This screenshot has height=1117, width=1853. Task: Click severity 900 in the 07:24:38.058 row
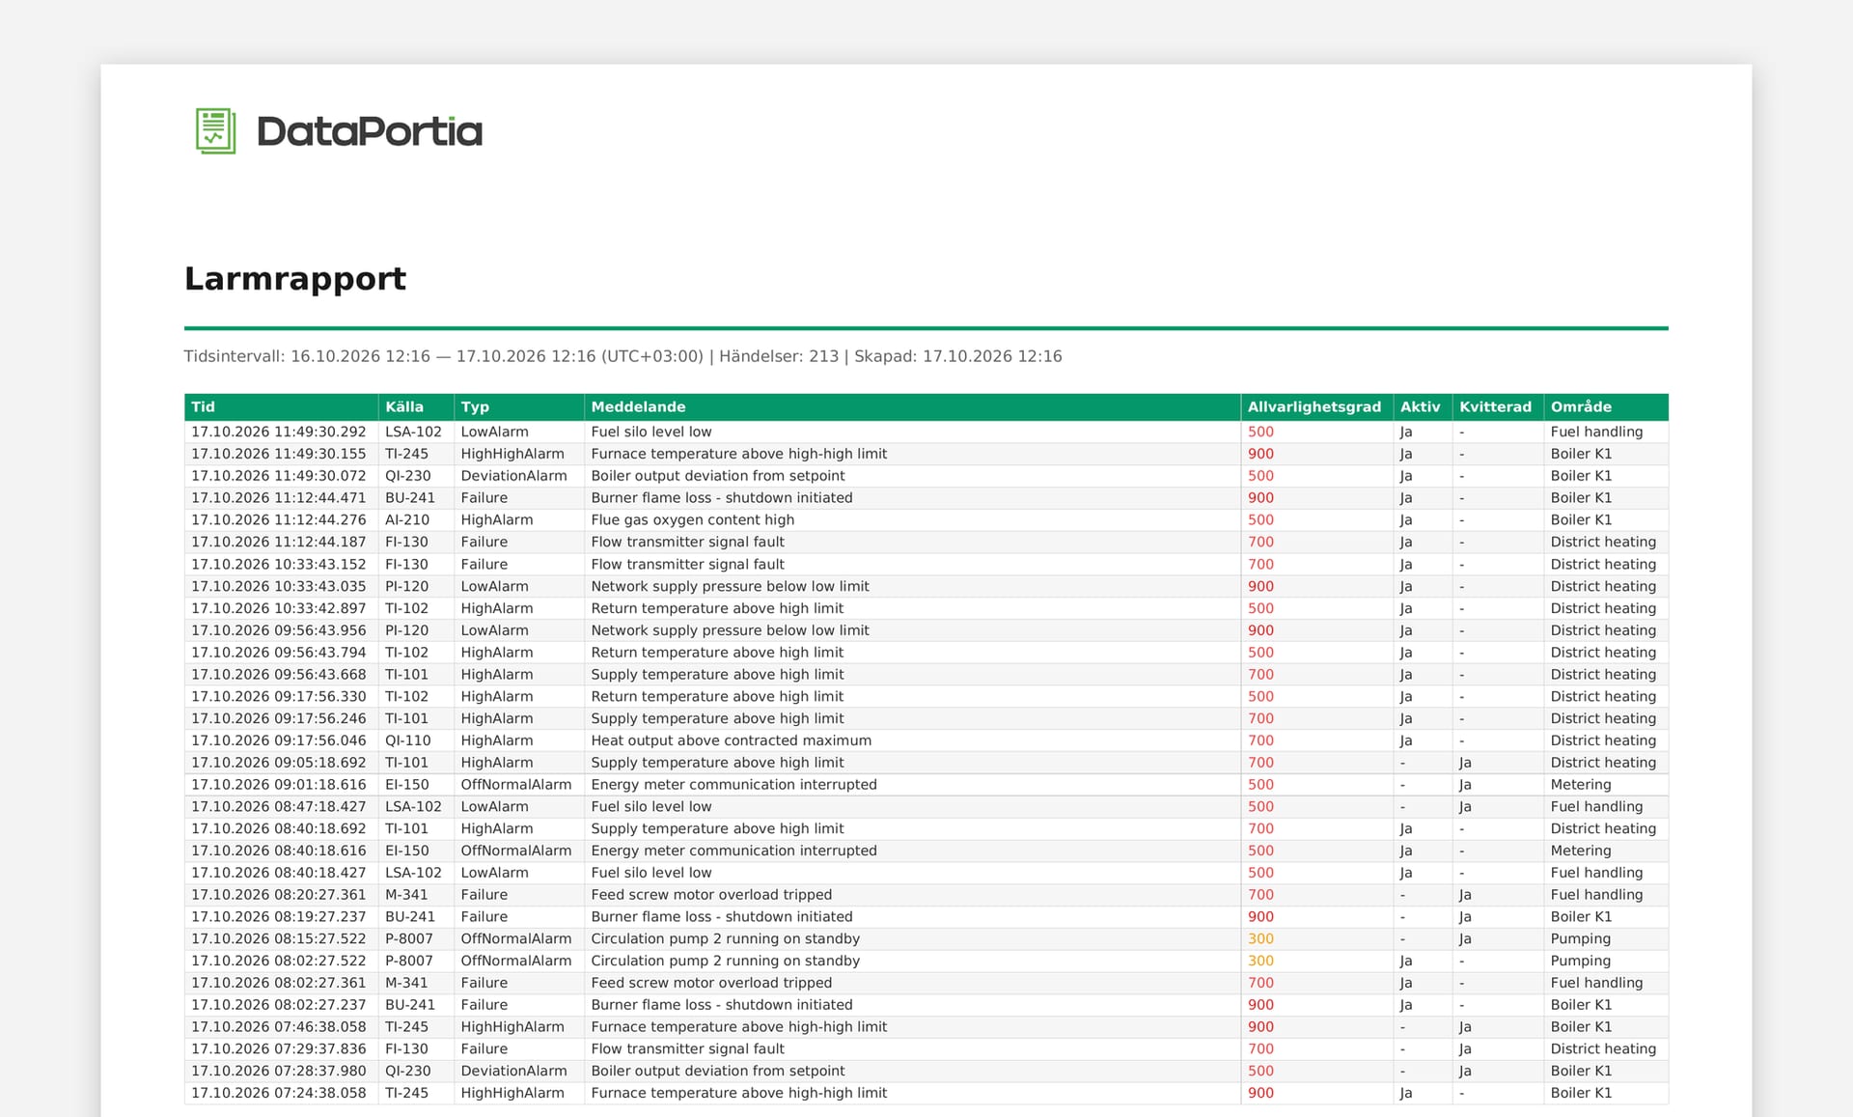coord(1260,1093)
